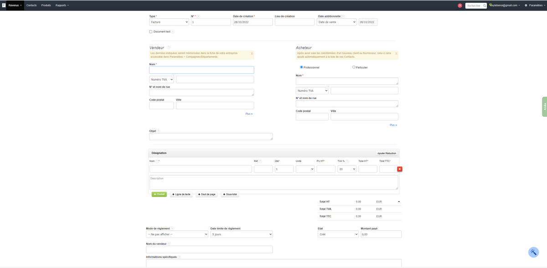Expand Plus link under Vendeur address

click(249, 113)
